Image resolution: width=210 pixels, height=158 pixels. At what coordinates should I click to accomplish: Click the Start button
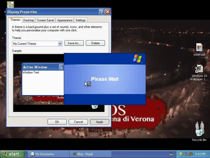(x=12, y=154)
